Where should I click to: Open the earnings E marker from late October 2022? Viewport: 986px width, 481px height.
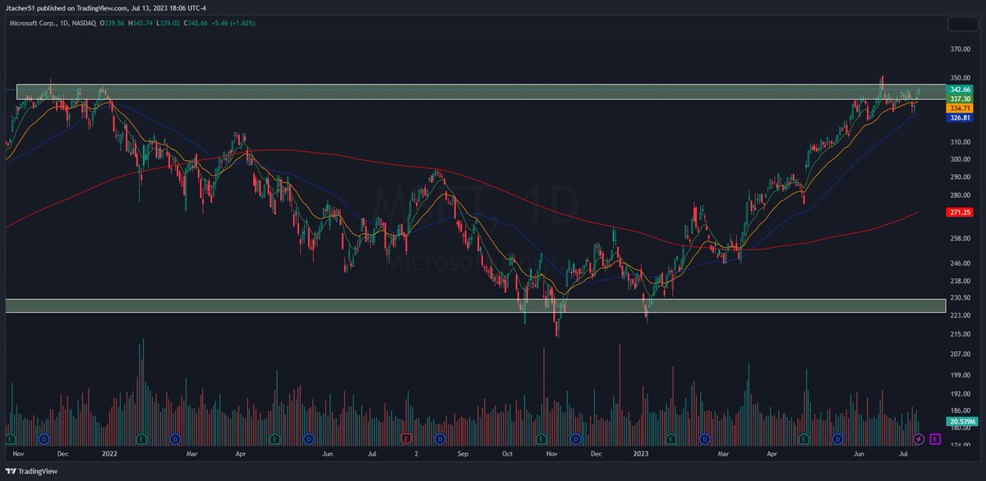pyautogui.click(x=542, y=439)
